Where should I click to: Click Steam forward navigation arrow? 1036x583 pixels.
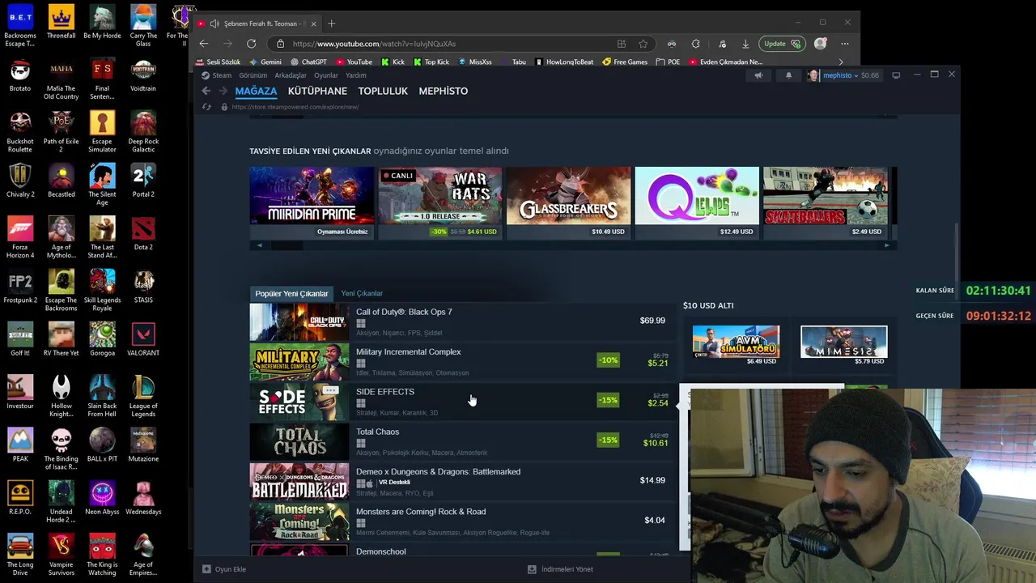(x=223, y=91)
